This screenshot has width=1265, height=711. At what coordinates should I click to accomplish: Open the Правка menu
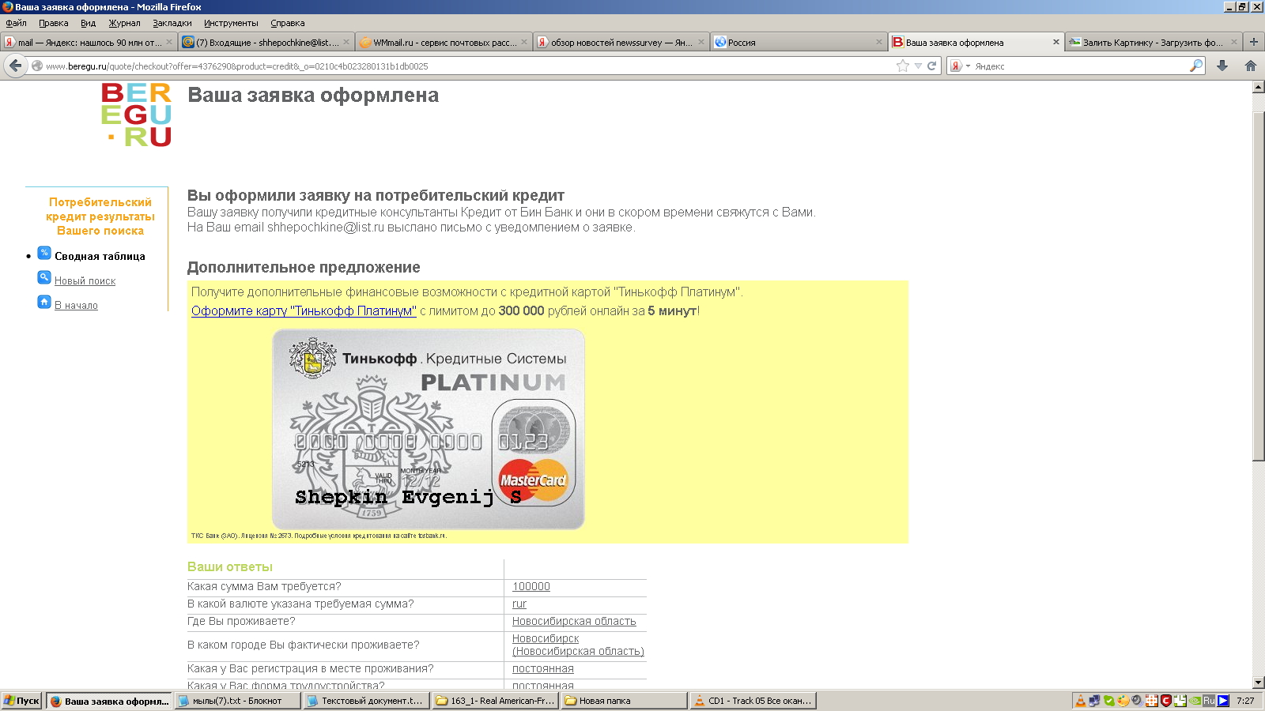tap(54, 23)
